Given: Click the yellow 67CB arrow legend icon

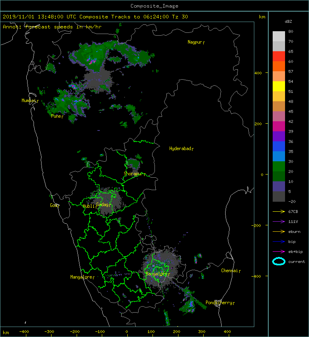Looking at the screenshot, I should 279,212.
